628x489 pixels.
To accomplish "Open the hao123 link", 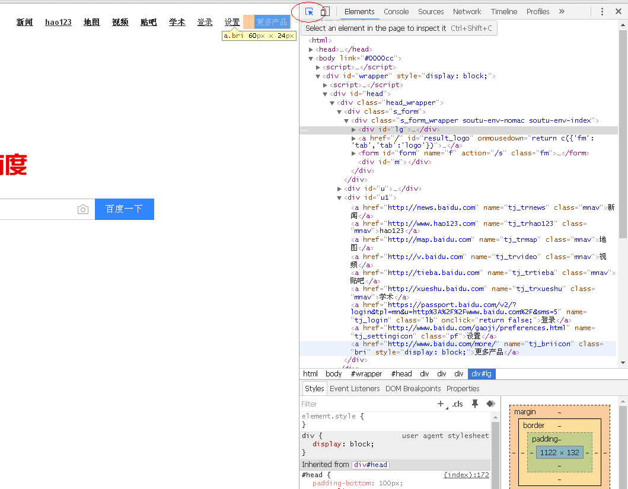I will click(59, 22).
